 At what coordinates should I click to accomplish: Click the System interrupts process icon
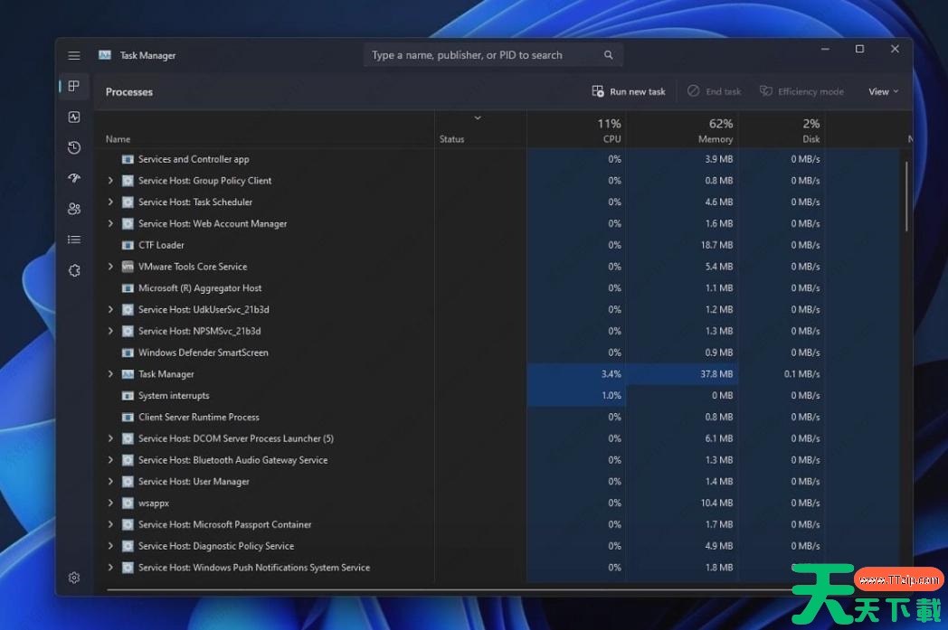(x=128, y=396)
